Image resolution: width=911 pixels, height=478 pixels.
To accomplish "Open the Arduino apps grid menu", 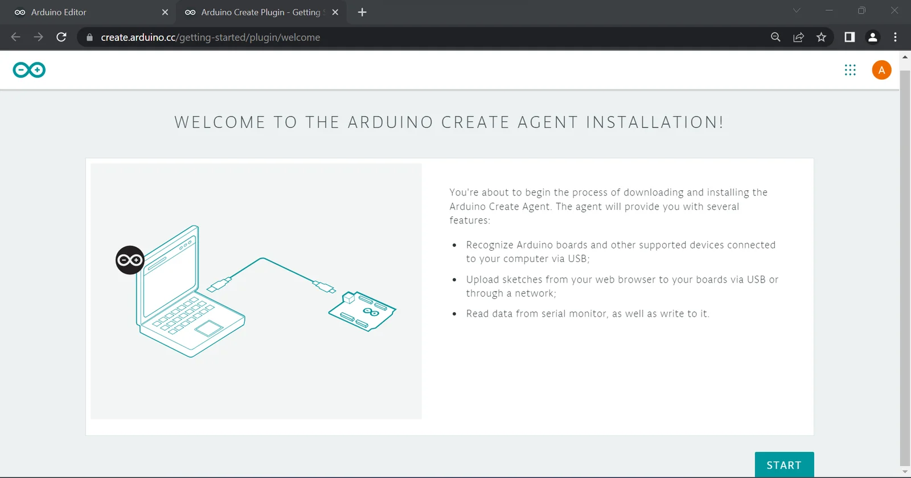I will (850, 70).
